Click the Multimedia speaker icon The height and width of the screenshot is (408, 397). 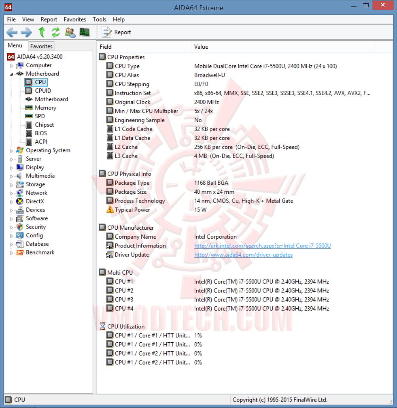click(19, 176)
